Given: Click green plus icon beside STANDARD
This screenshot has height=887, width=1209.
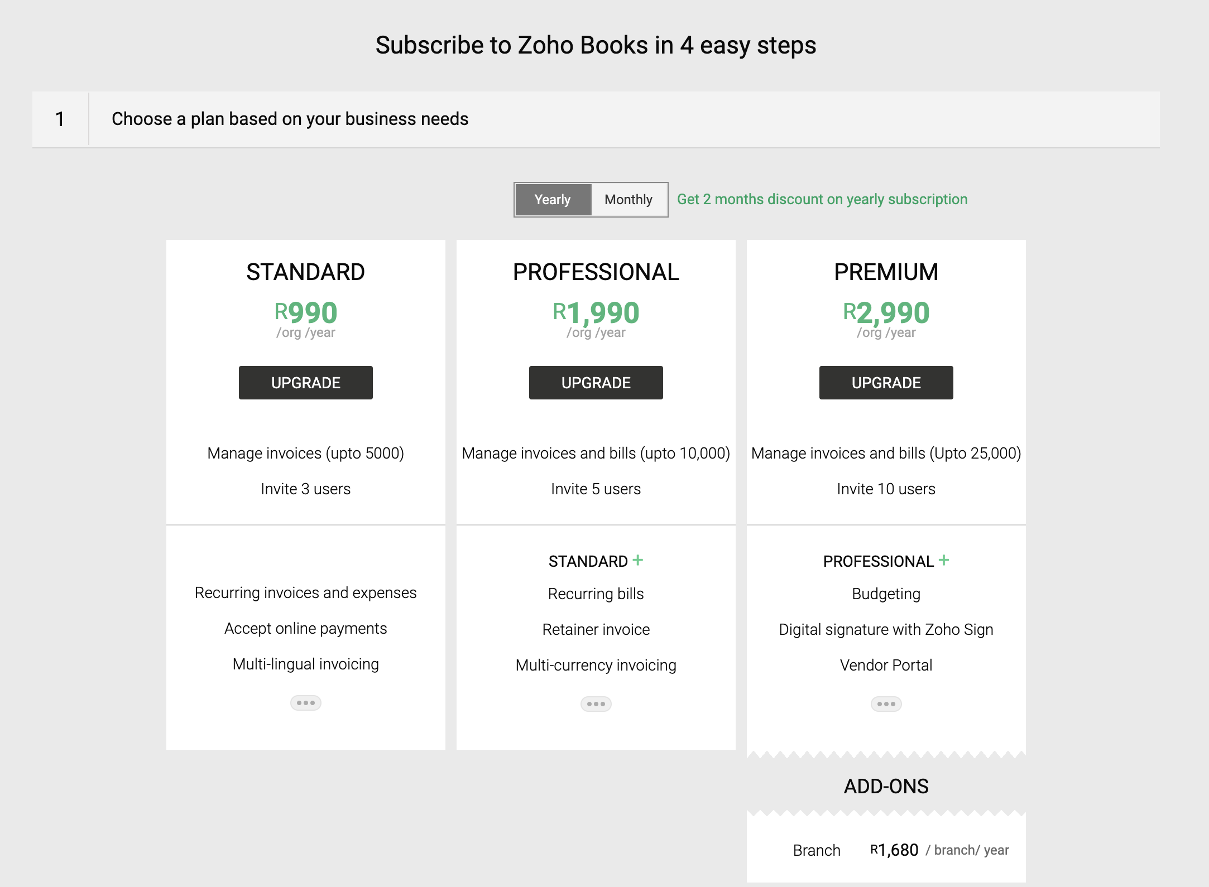Looking at the screenshot, I should click(x=638, y=560).
